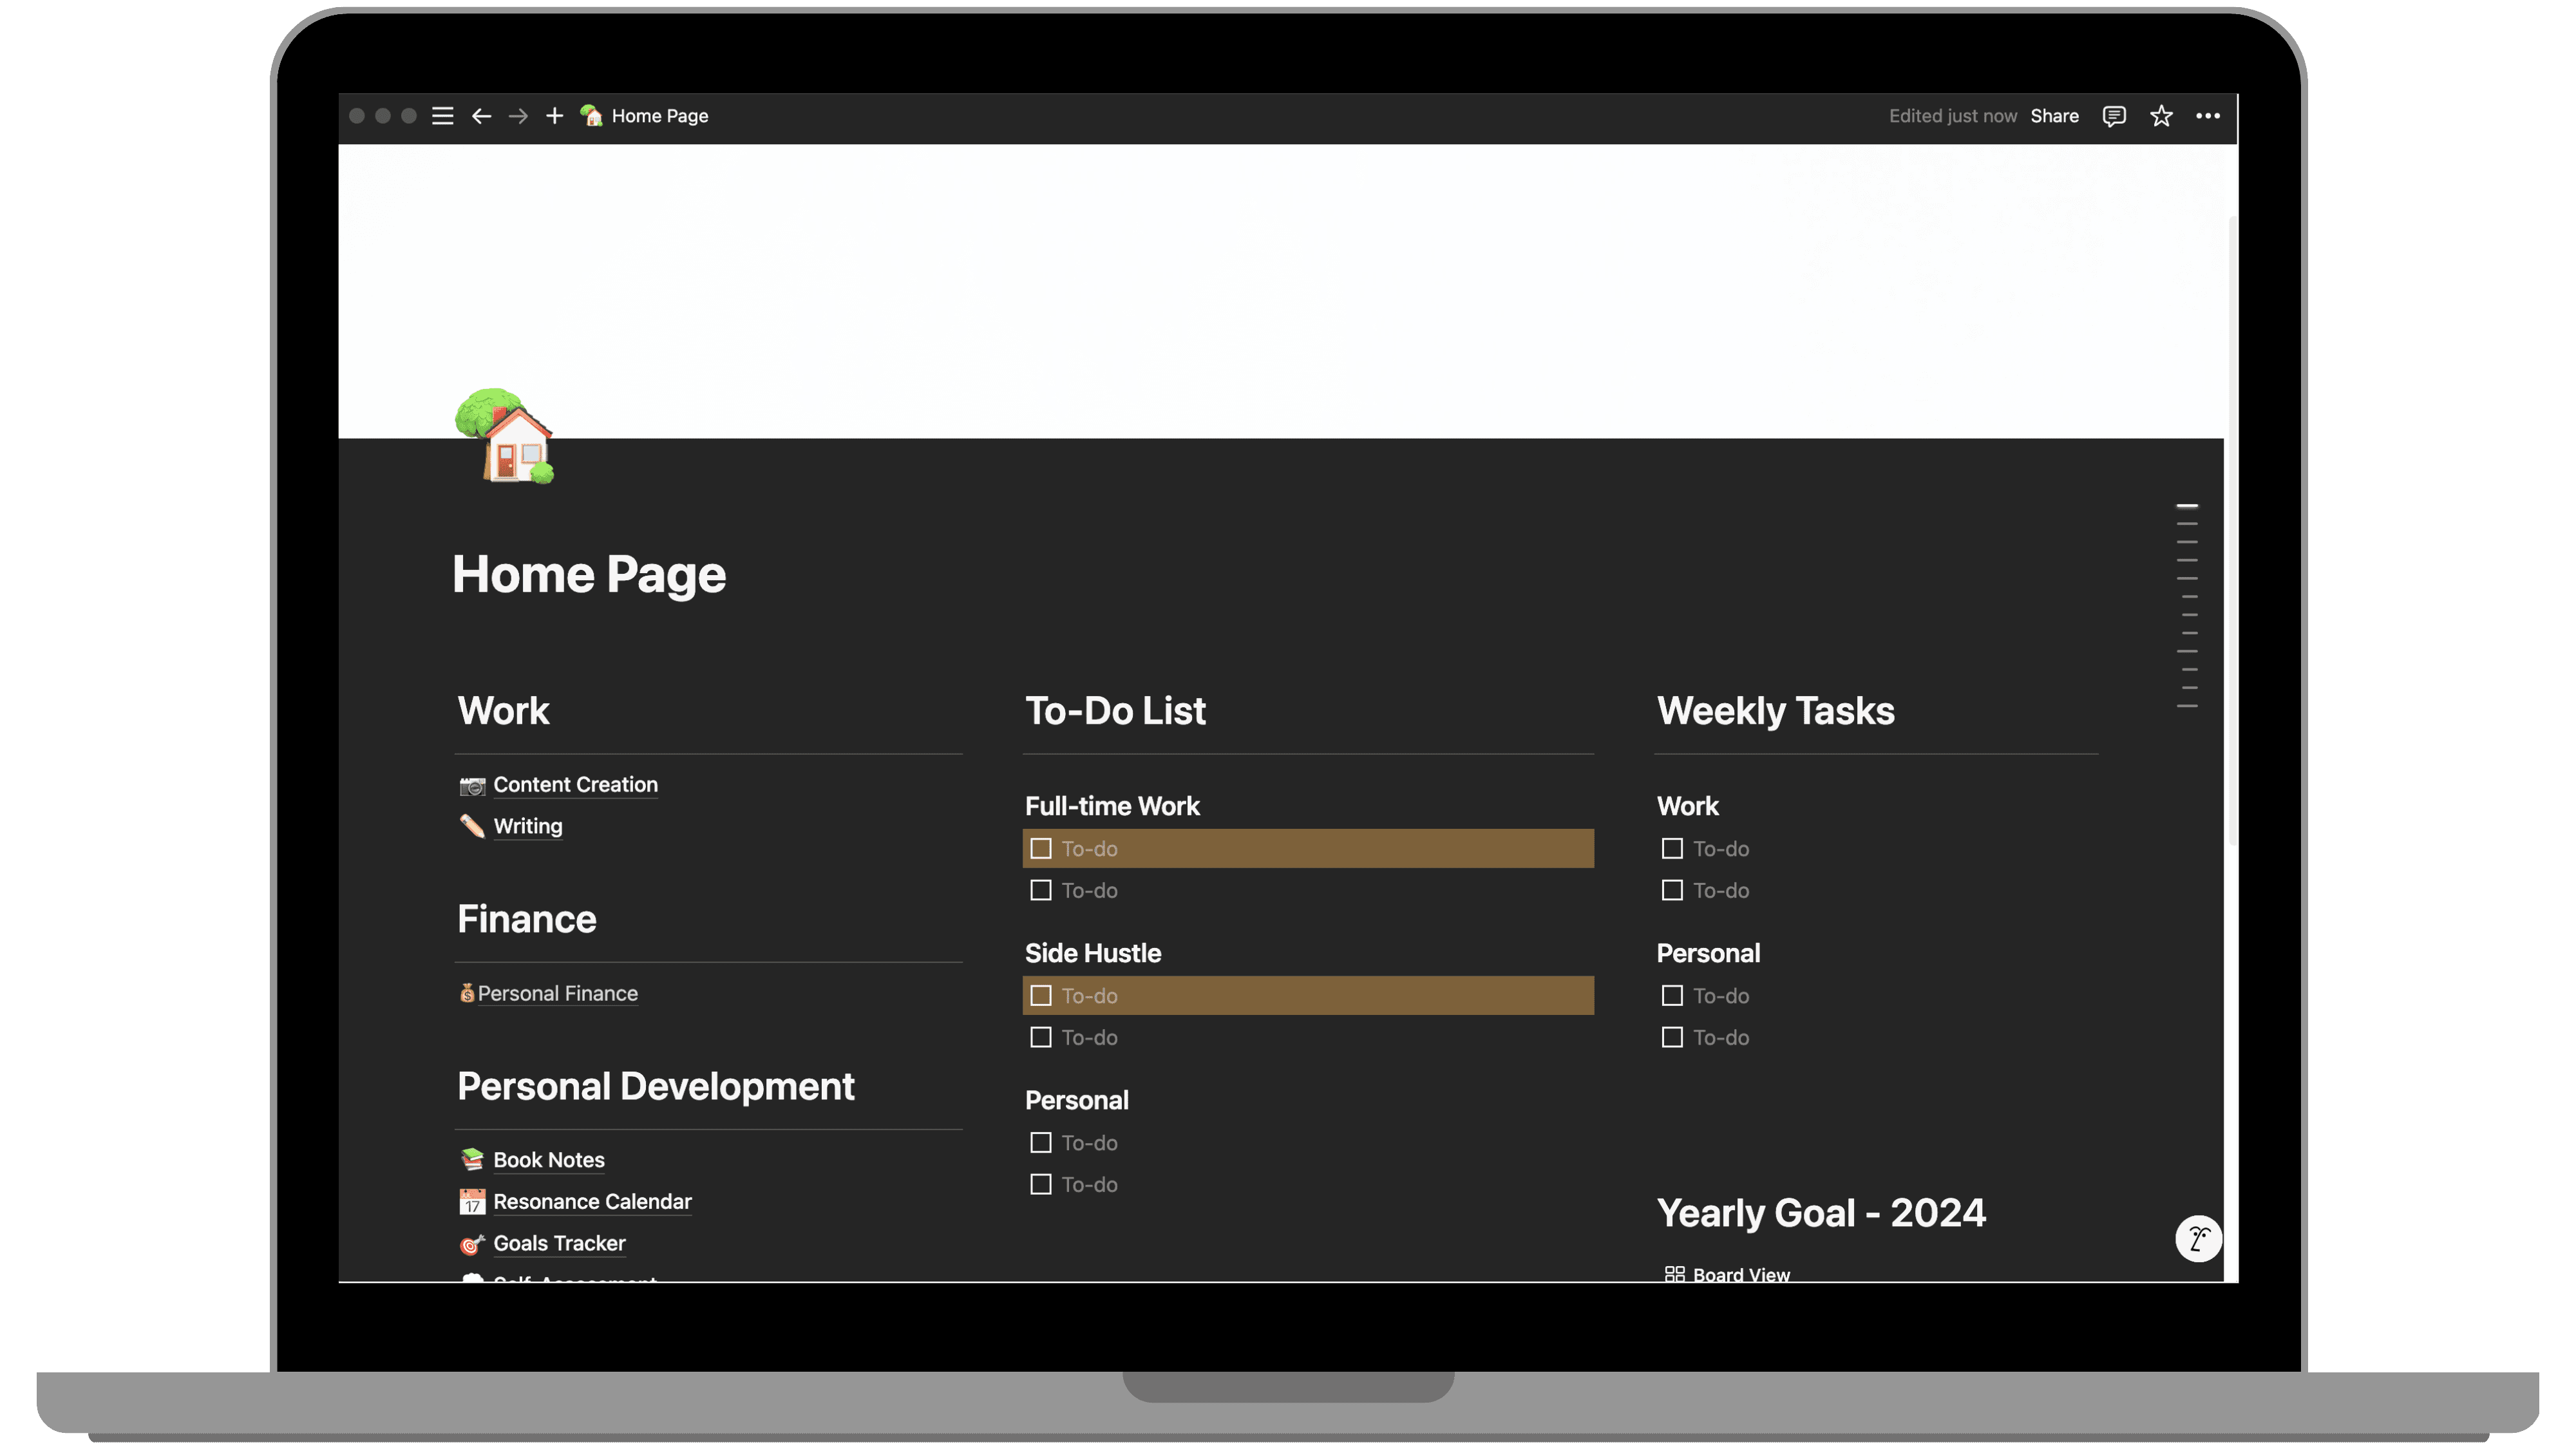Click the Full-time Work subheading
This screenshot has height=1449, width=2576.
tap(1112, 806)
